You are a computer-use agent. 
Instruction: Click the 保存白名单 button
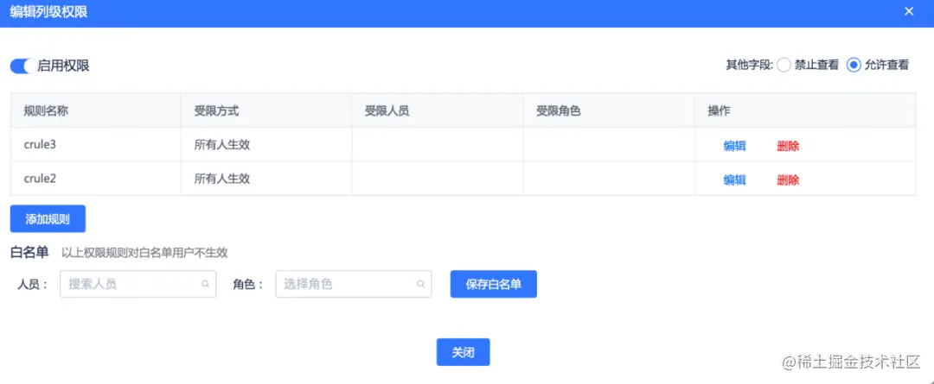[494, 284]
